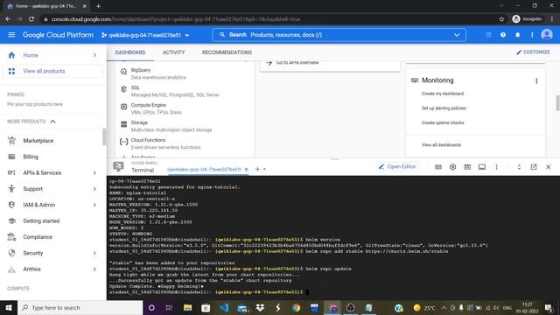Viewport: 560px width, 315px height.
Task: Click Open Editor in Cloud Shell
Action: coord(397,167)
